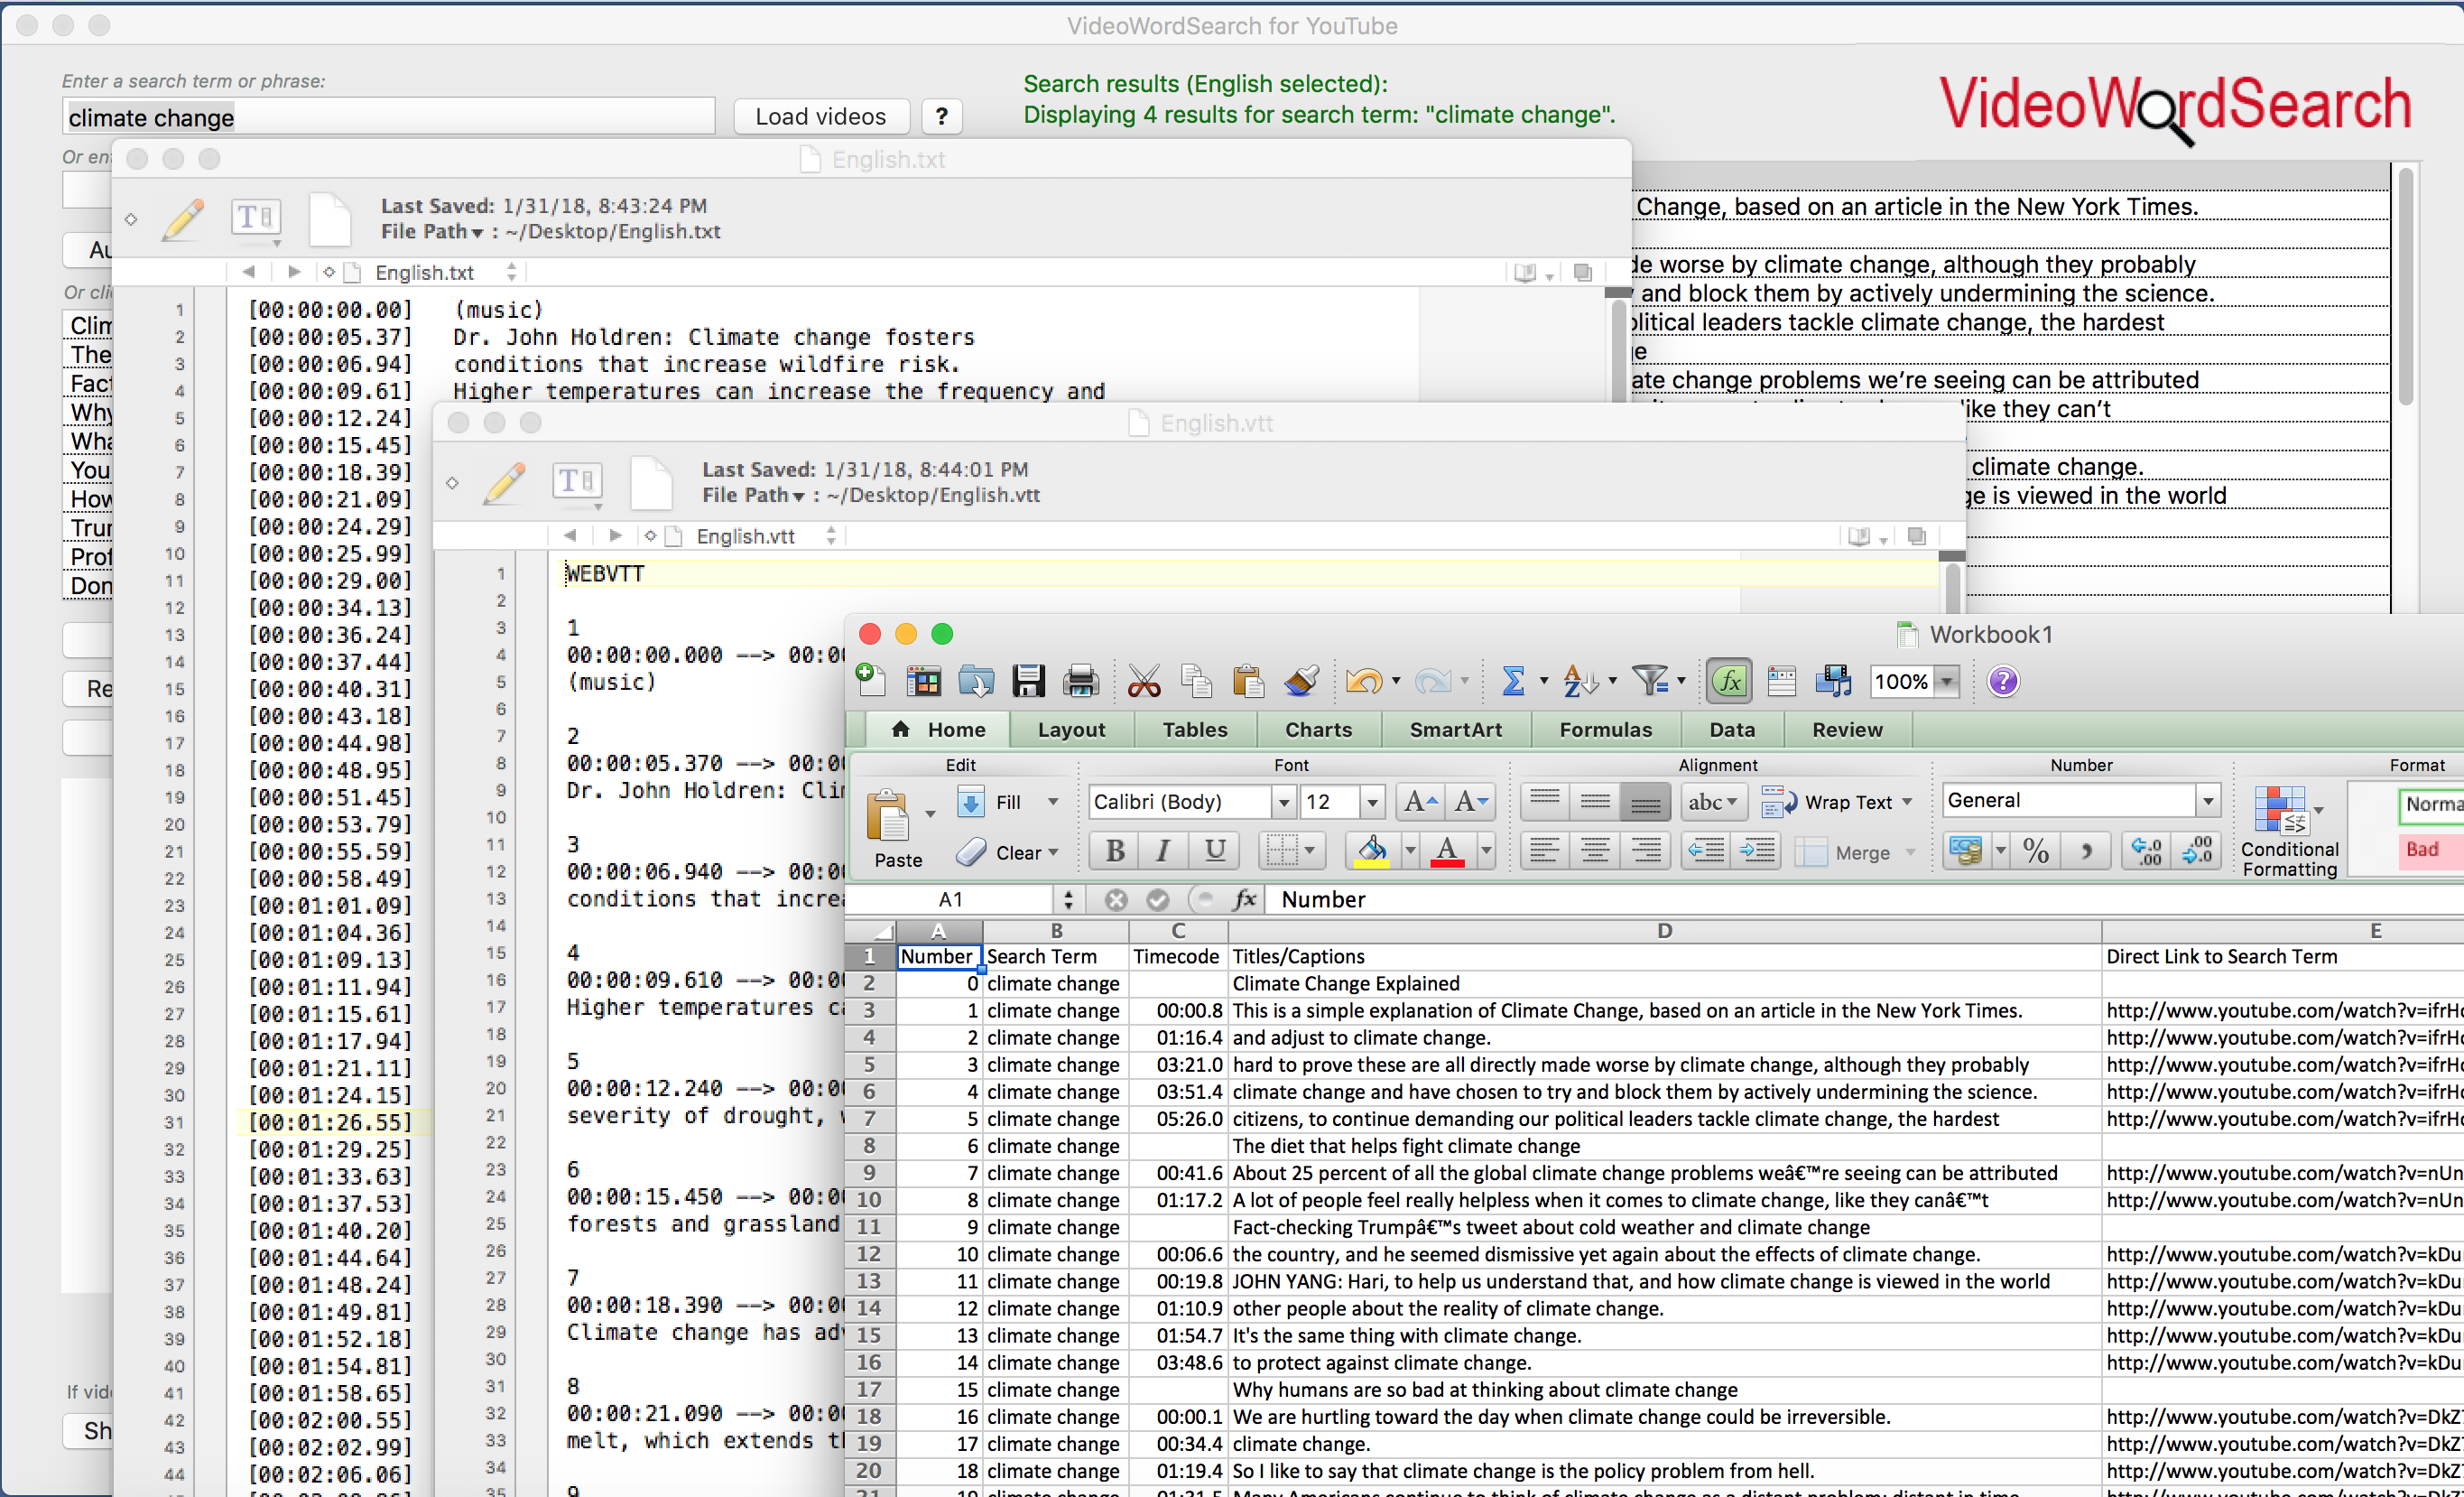Click the Decrease font size icon
Image resolution: width=2464 pixels, height=1497 pixels.
(1470, 802)
